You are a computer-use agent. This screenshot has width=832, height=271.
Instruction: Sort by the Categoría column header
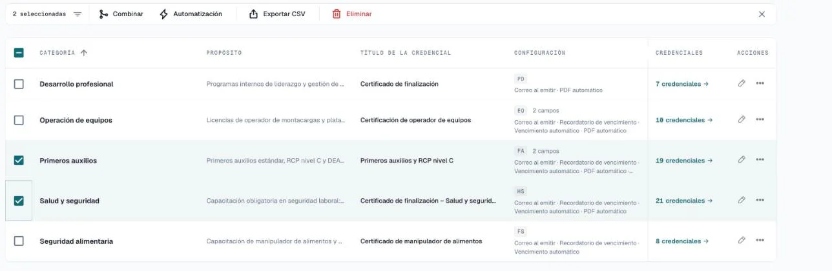tap(57, 53)
